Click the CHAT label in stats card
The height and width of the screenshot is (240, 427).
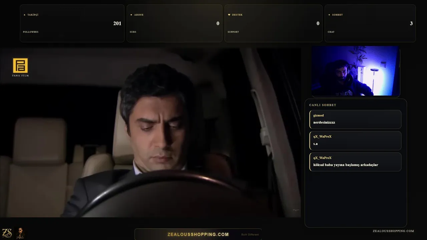(x=331, y=32)
